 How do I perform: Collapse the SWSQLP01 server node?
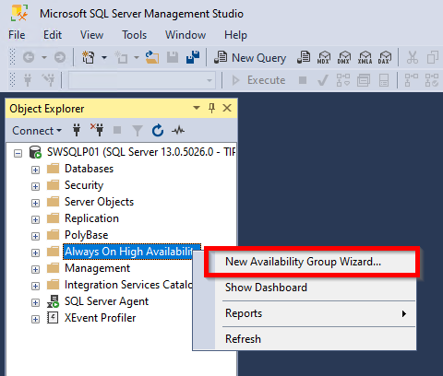coord(18,153)
